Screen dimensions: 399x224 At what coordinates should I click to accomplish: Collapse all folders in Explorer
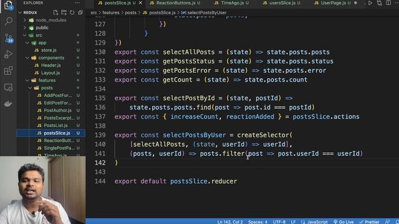(80, 12)
